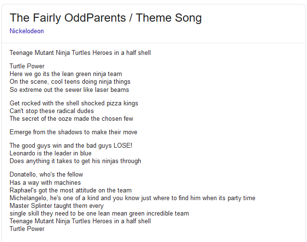The height and width of the screenshot is (242, 307).
Task: Open the Nickelodeon link
Action: click(27, 31)
